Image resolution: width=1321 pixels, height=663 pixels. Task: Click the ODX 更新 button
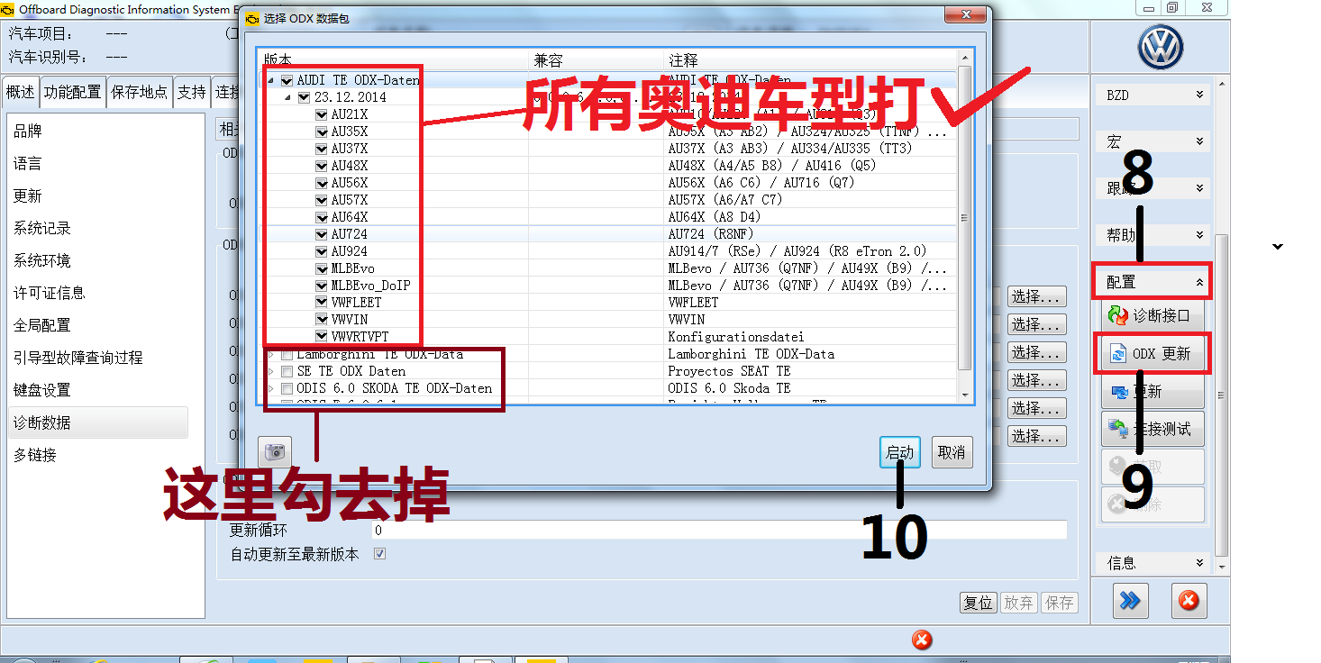click(1152, 354)
